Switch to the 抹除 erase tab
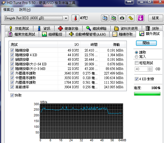This screenshot has width=164, height=143. pyautogui.click(x=152, y=28)
